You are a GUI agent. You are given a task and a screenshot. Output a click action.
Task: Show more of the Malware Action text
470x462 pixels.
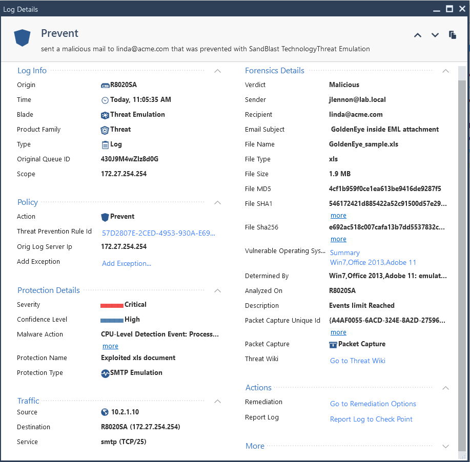[110, 346]
